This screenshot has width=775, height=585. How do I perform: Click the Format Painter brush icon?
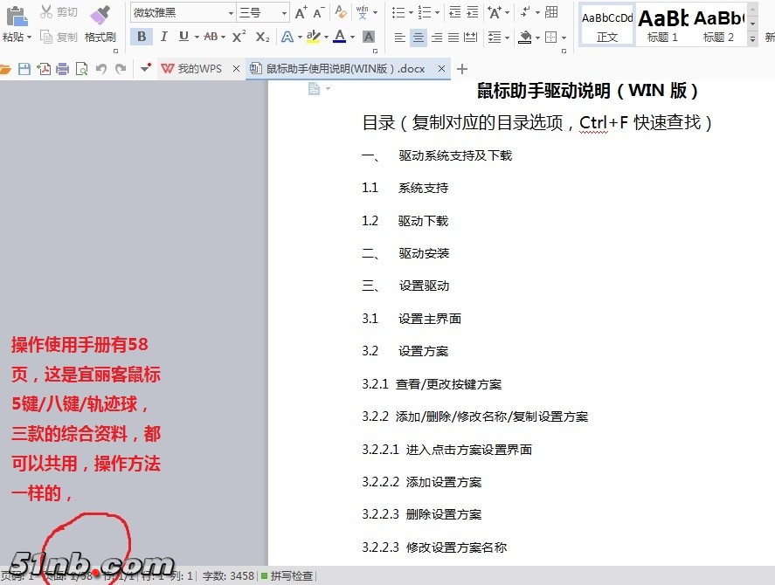(x=100, y=15)
